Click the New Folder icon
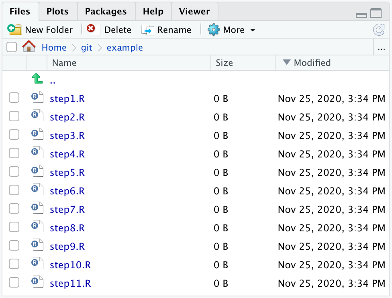 [15, 29]
